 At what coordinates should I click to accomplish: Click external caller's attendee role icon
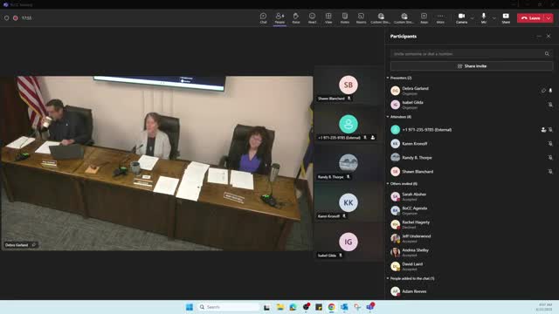(x=543, y=130)
